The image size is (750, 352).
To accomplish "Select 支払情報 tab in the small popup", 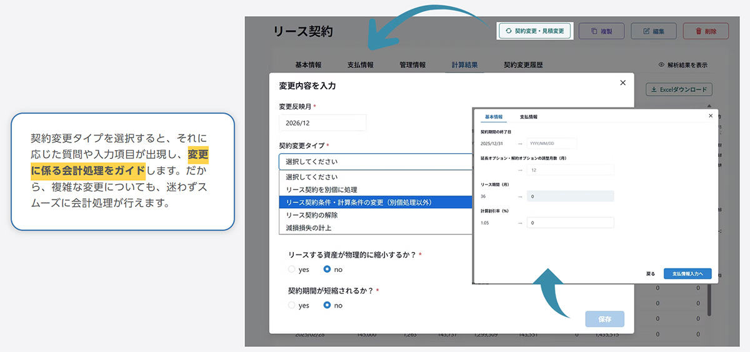I will (x=528, y=117).
